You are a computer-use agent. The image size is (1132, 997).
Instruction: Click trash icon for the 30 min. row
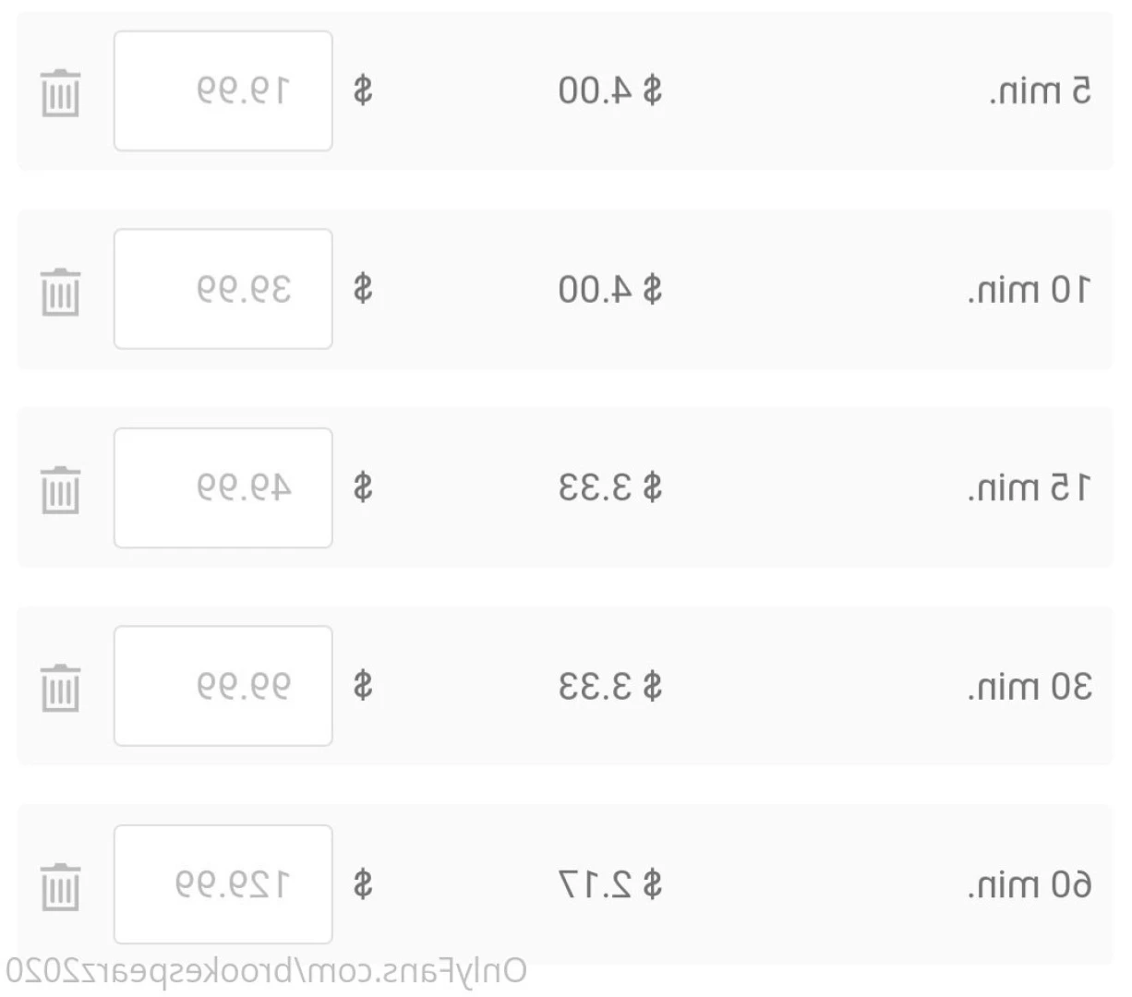point(61,688)
